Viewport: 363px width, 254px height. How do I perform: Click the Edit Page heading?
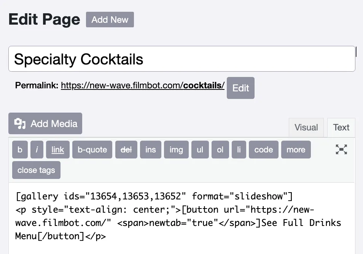[44, 19]
